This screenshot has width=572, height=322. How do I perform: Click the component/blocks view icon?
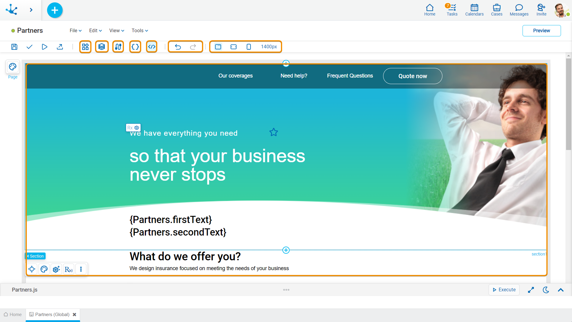pyautogui.click(x=85, y=47)
